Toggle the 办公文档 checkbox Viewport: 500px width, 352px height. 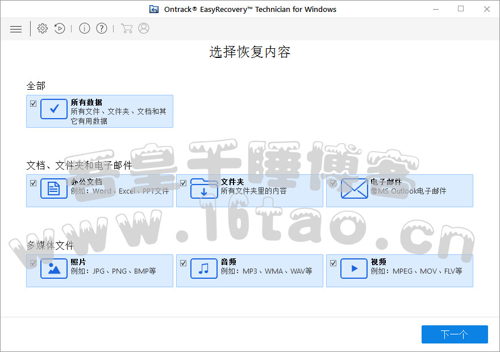coord(34,183)
